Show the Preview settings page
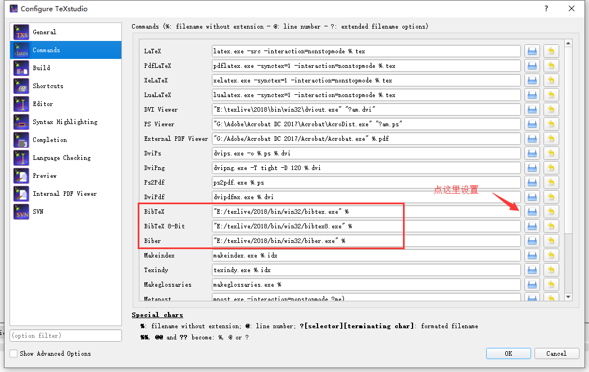 [x=66, y=176]
